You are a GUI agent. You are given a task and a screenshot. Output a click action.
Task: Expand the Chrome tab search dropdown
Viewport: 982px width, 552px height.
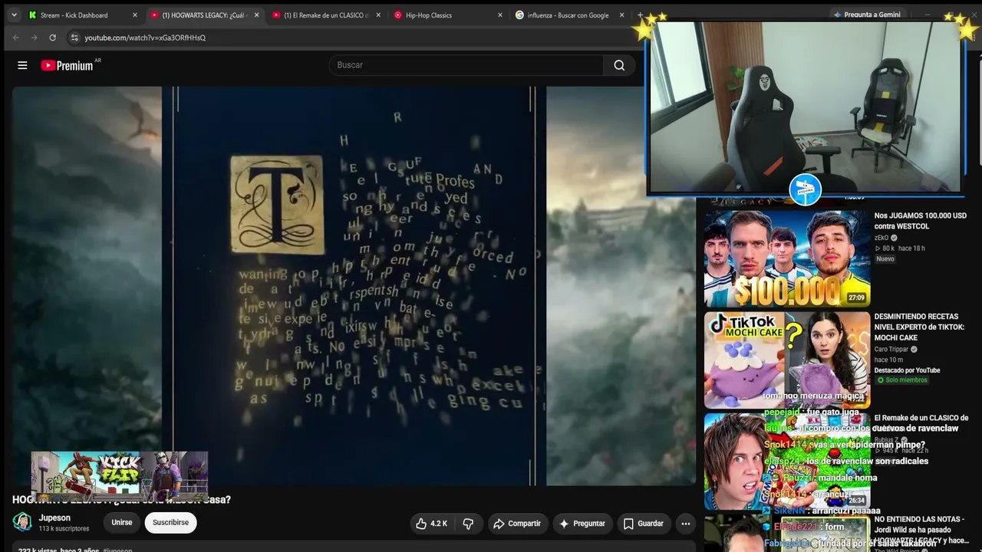point(14,15)
